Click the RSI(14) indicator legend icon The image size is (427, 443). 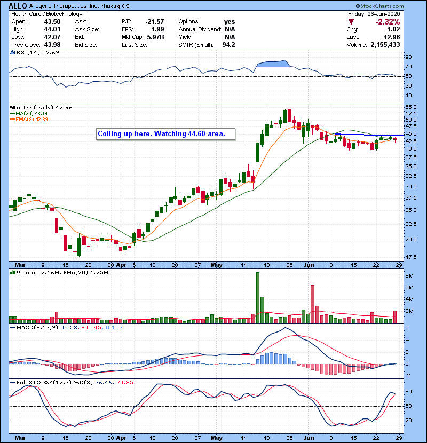12,52
